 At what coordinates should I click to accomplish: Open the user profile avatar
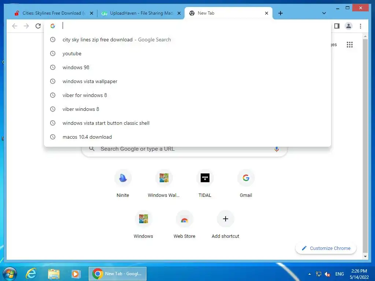[x=349, y=26]
